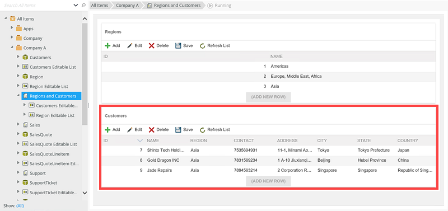
Task: Click the pencil Edit icon in Customers toolbar
Action: coord(130,130)
